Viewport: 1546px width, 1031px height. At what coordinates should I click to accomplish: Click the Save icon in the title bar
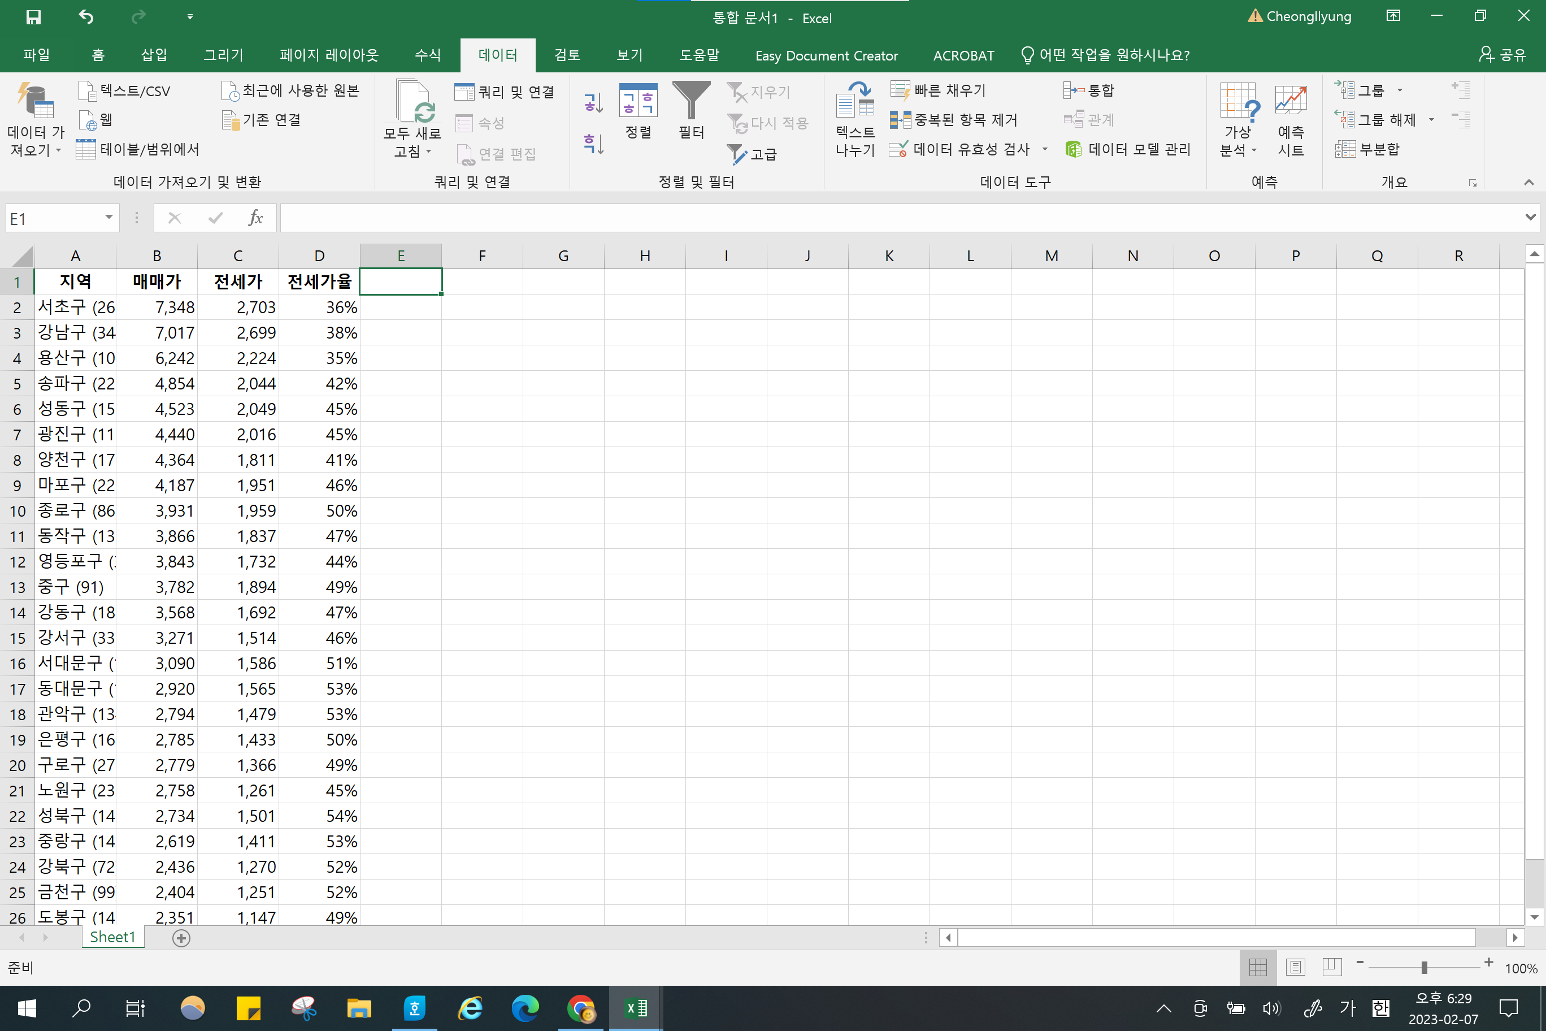33,17
